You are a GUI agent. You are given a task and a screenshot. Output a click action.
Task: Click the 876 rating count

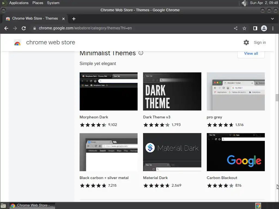(x=238, y=186)
